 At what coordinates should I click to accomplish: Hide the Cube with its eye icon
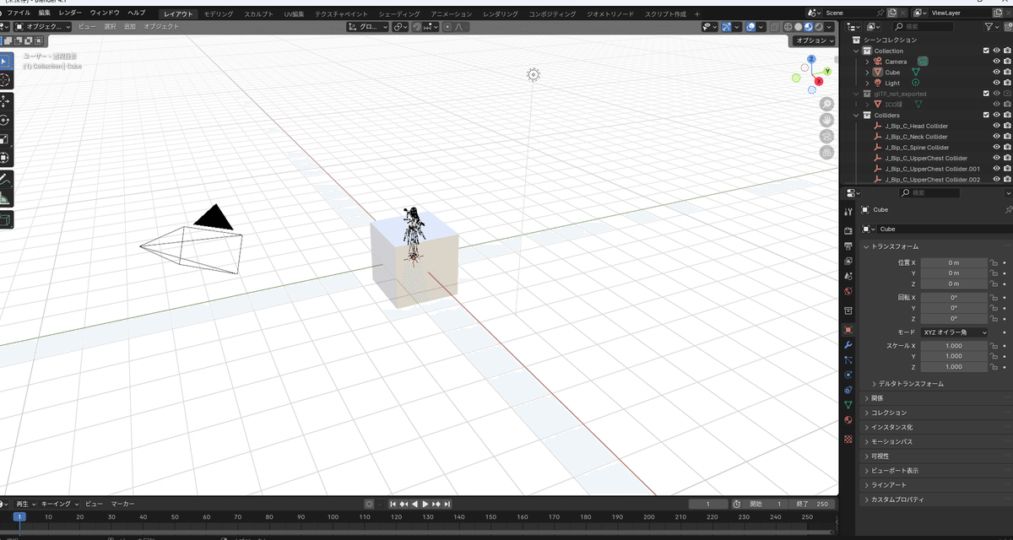pyautogui.click(x=997, y=73)
